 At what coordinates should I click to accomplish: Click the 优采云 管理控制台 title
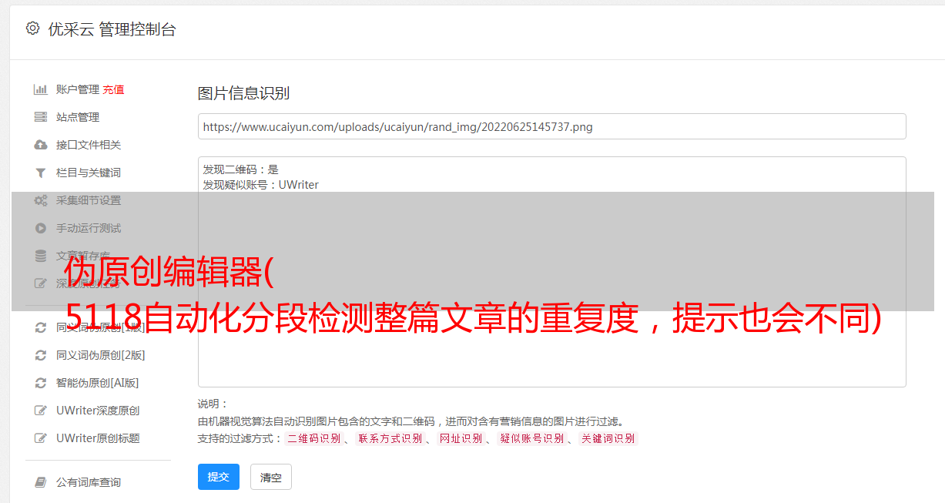click(112, 29)
